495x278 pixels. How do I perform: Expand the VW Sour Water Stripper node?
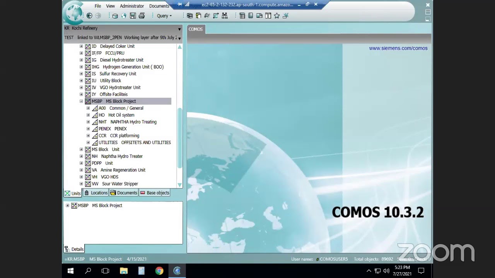(x=81, y=184)
